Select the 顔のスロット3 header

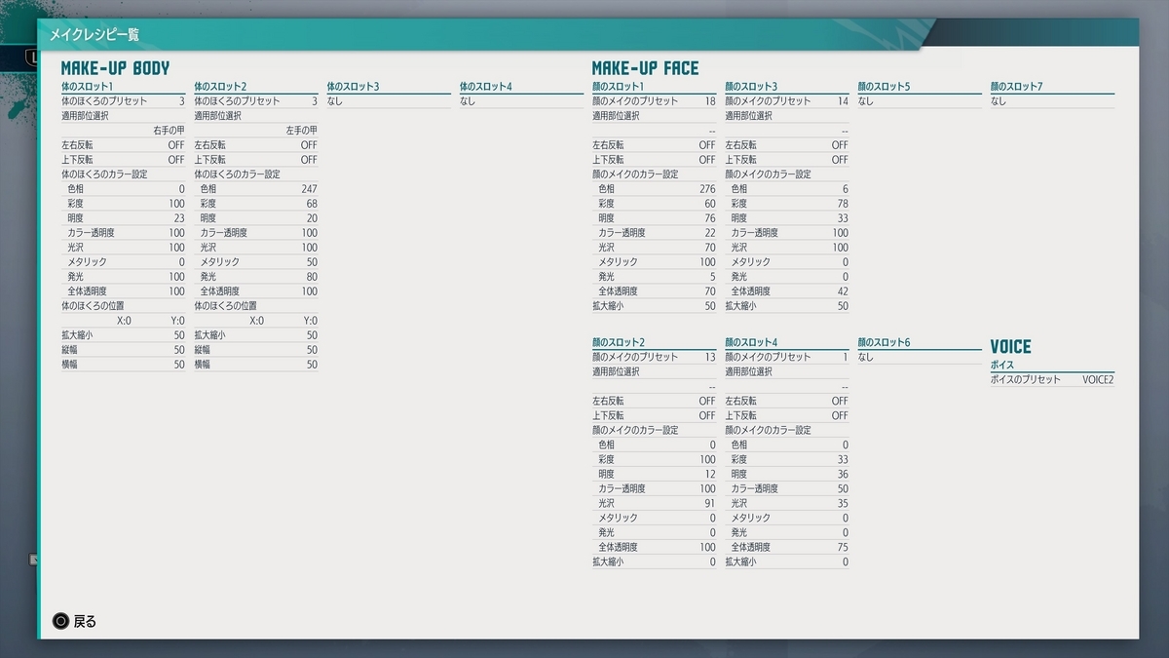[x=751, y=87]
